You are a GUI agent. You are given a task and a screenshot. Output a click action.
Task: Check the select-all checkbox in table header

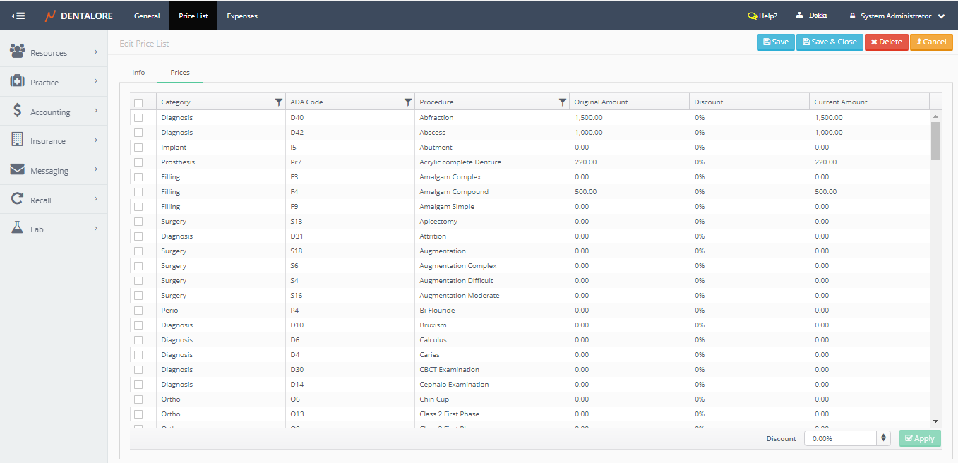pos(138,102)
